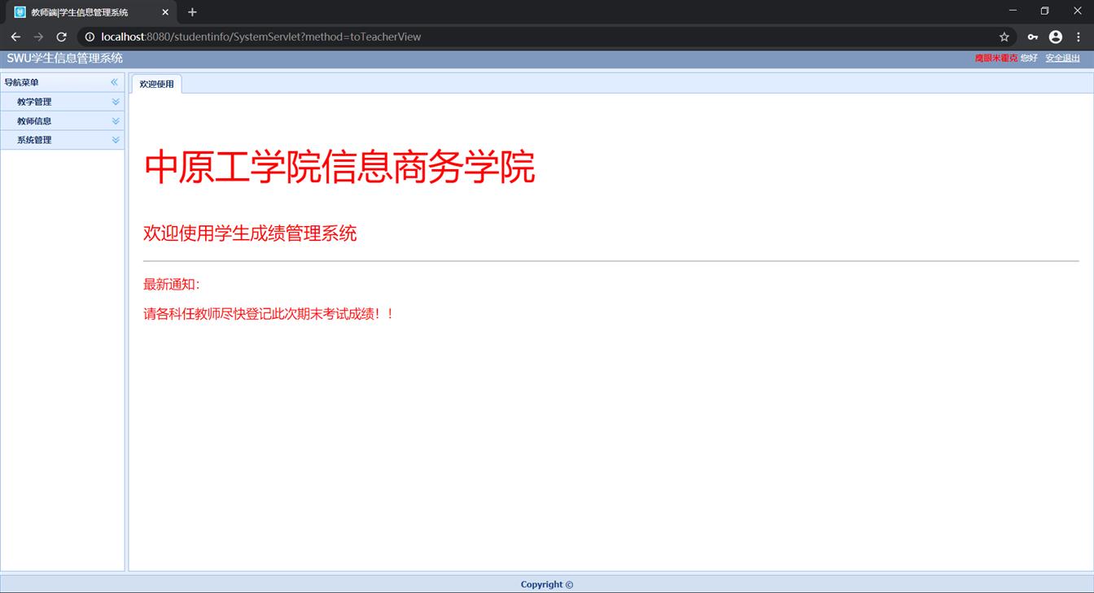Close the 教师端|学生信息管理系统 browser tab
The image size is (1094, 593).
[x=165, y=12]
